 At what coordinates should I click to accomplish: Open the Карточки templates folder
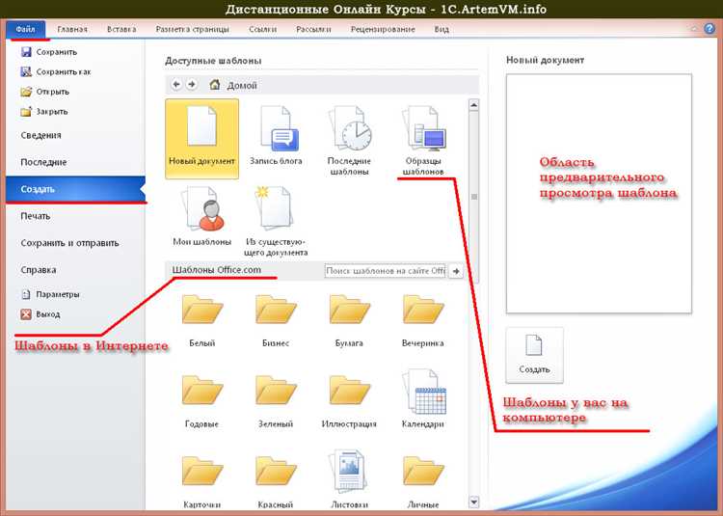202,482
